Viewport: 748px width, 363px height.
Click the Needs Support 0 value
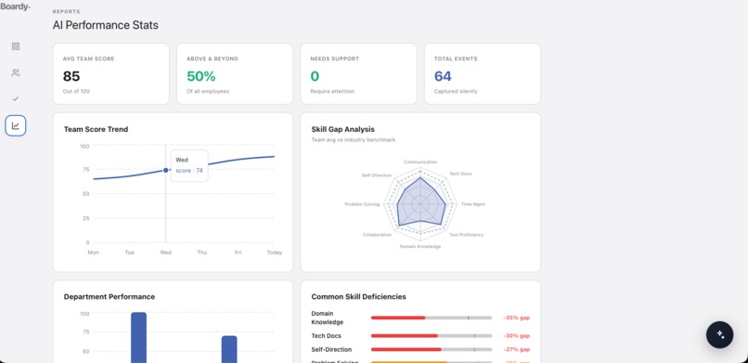click(x=315, y=76)
